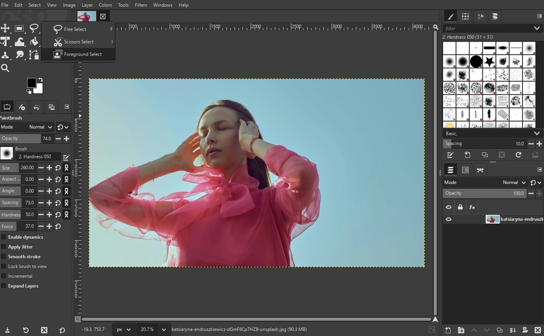The width and height of the screenshot is (544, 336).
Task: Duplicate the selected brush
Action: click(485, 154)
